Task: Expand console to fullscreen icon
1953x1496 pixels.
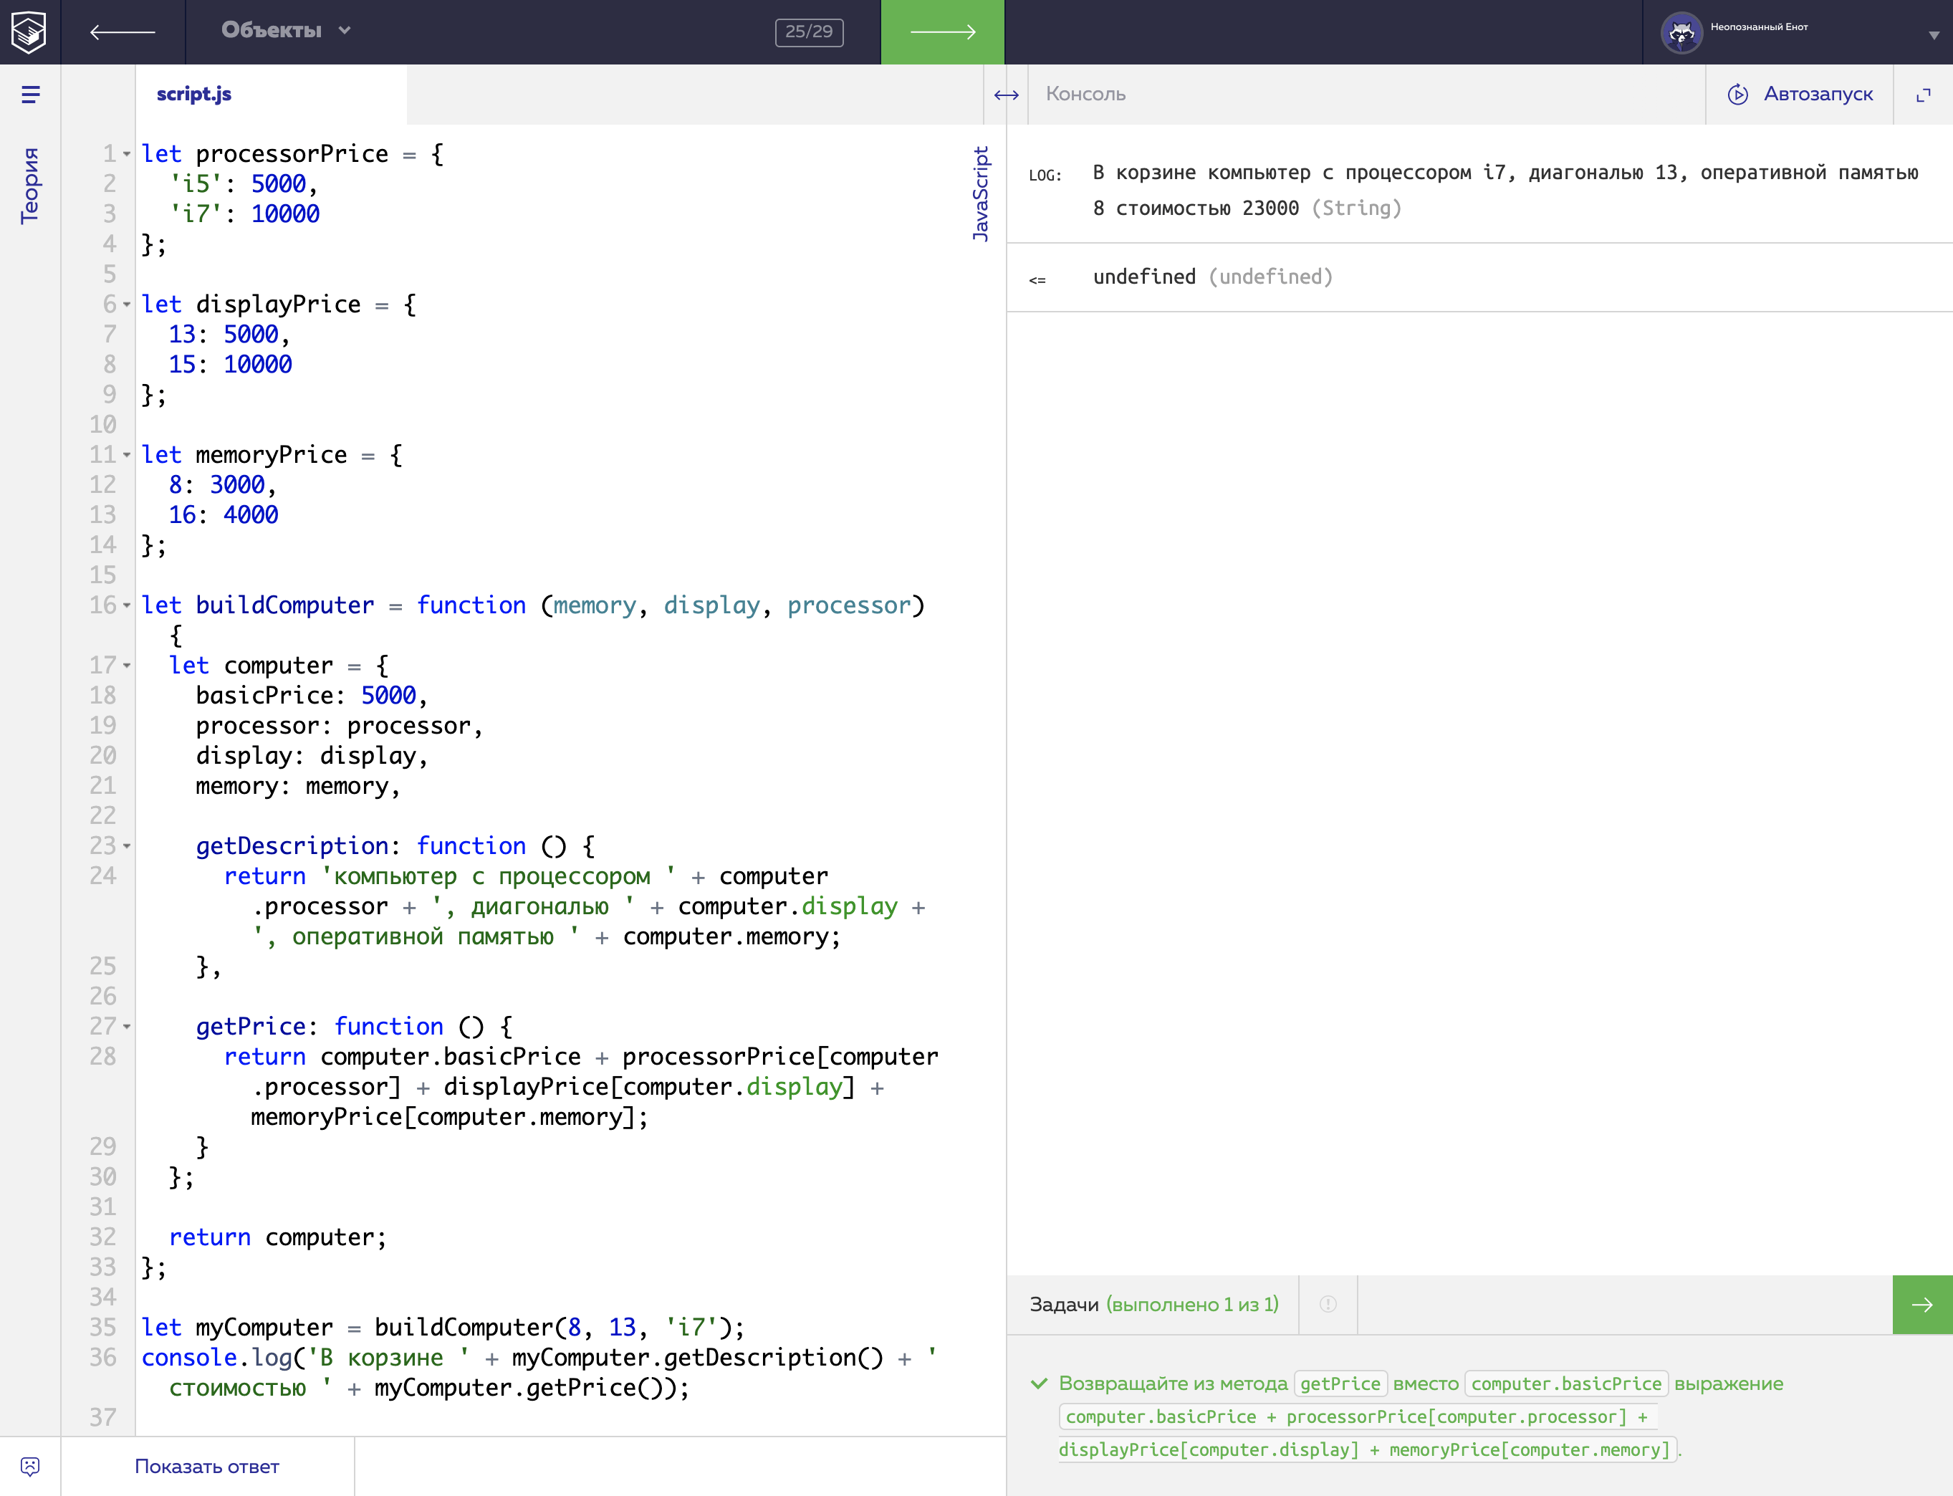Action: (1923, 95)
